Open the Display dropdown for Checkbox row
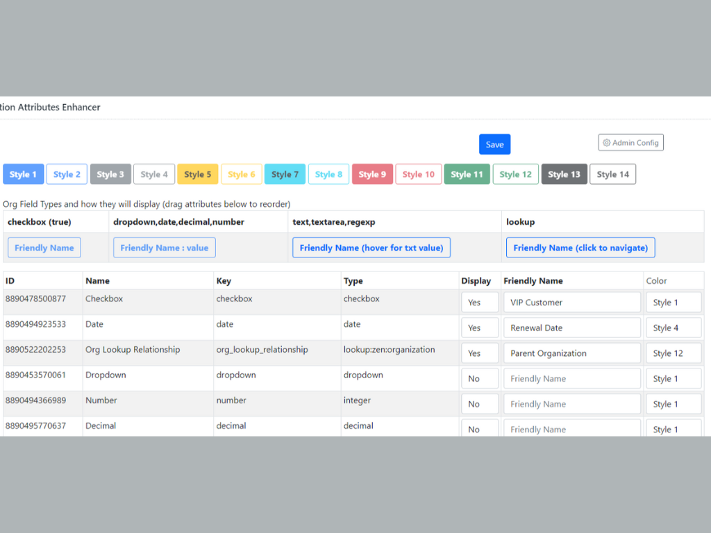The image size is (711, 533). (480, 303)
